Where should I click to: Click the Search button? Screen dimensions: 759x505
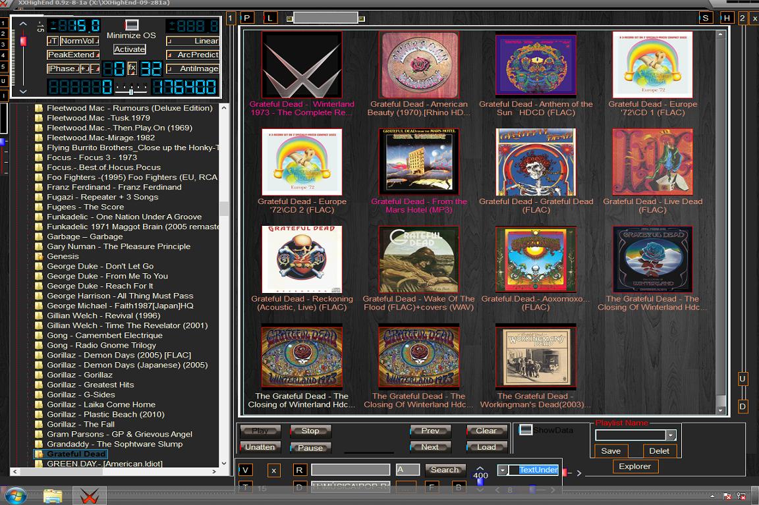pos(444,469)
